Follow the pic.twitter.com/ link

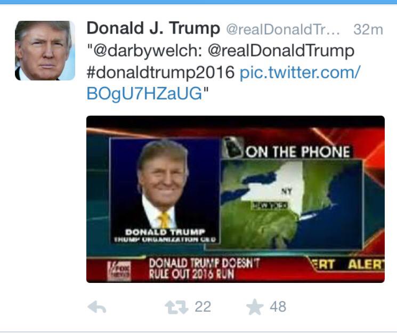point(299,72)
